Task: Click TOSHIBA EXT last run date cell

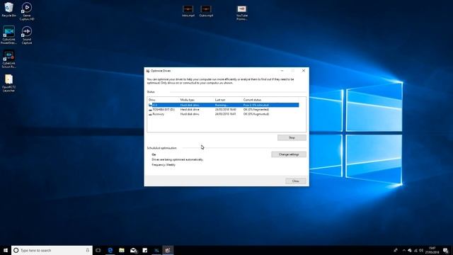Action: [225, 110]
